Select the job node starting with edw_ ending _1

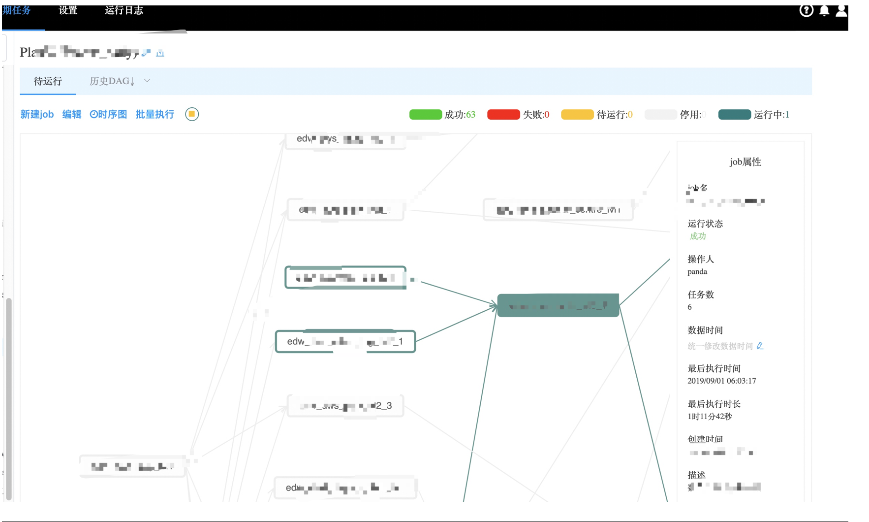pos(345,341)
